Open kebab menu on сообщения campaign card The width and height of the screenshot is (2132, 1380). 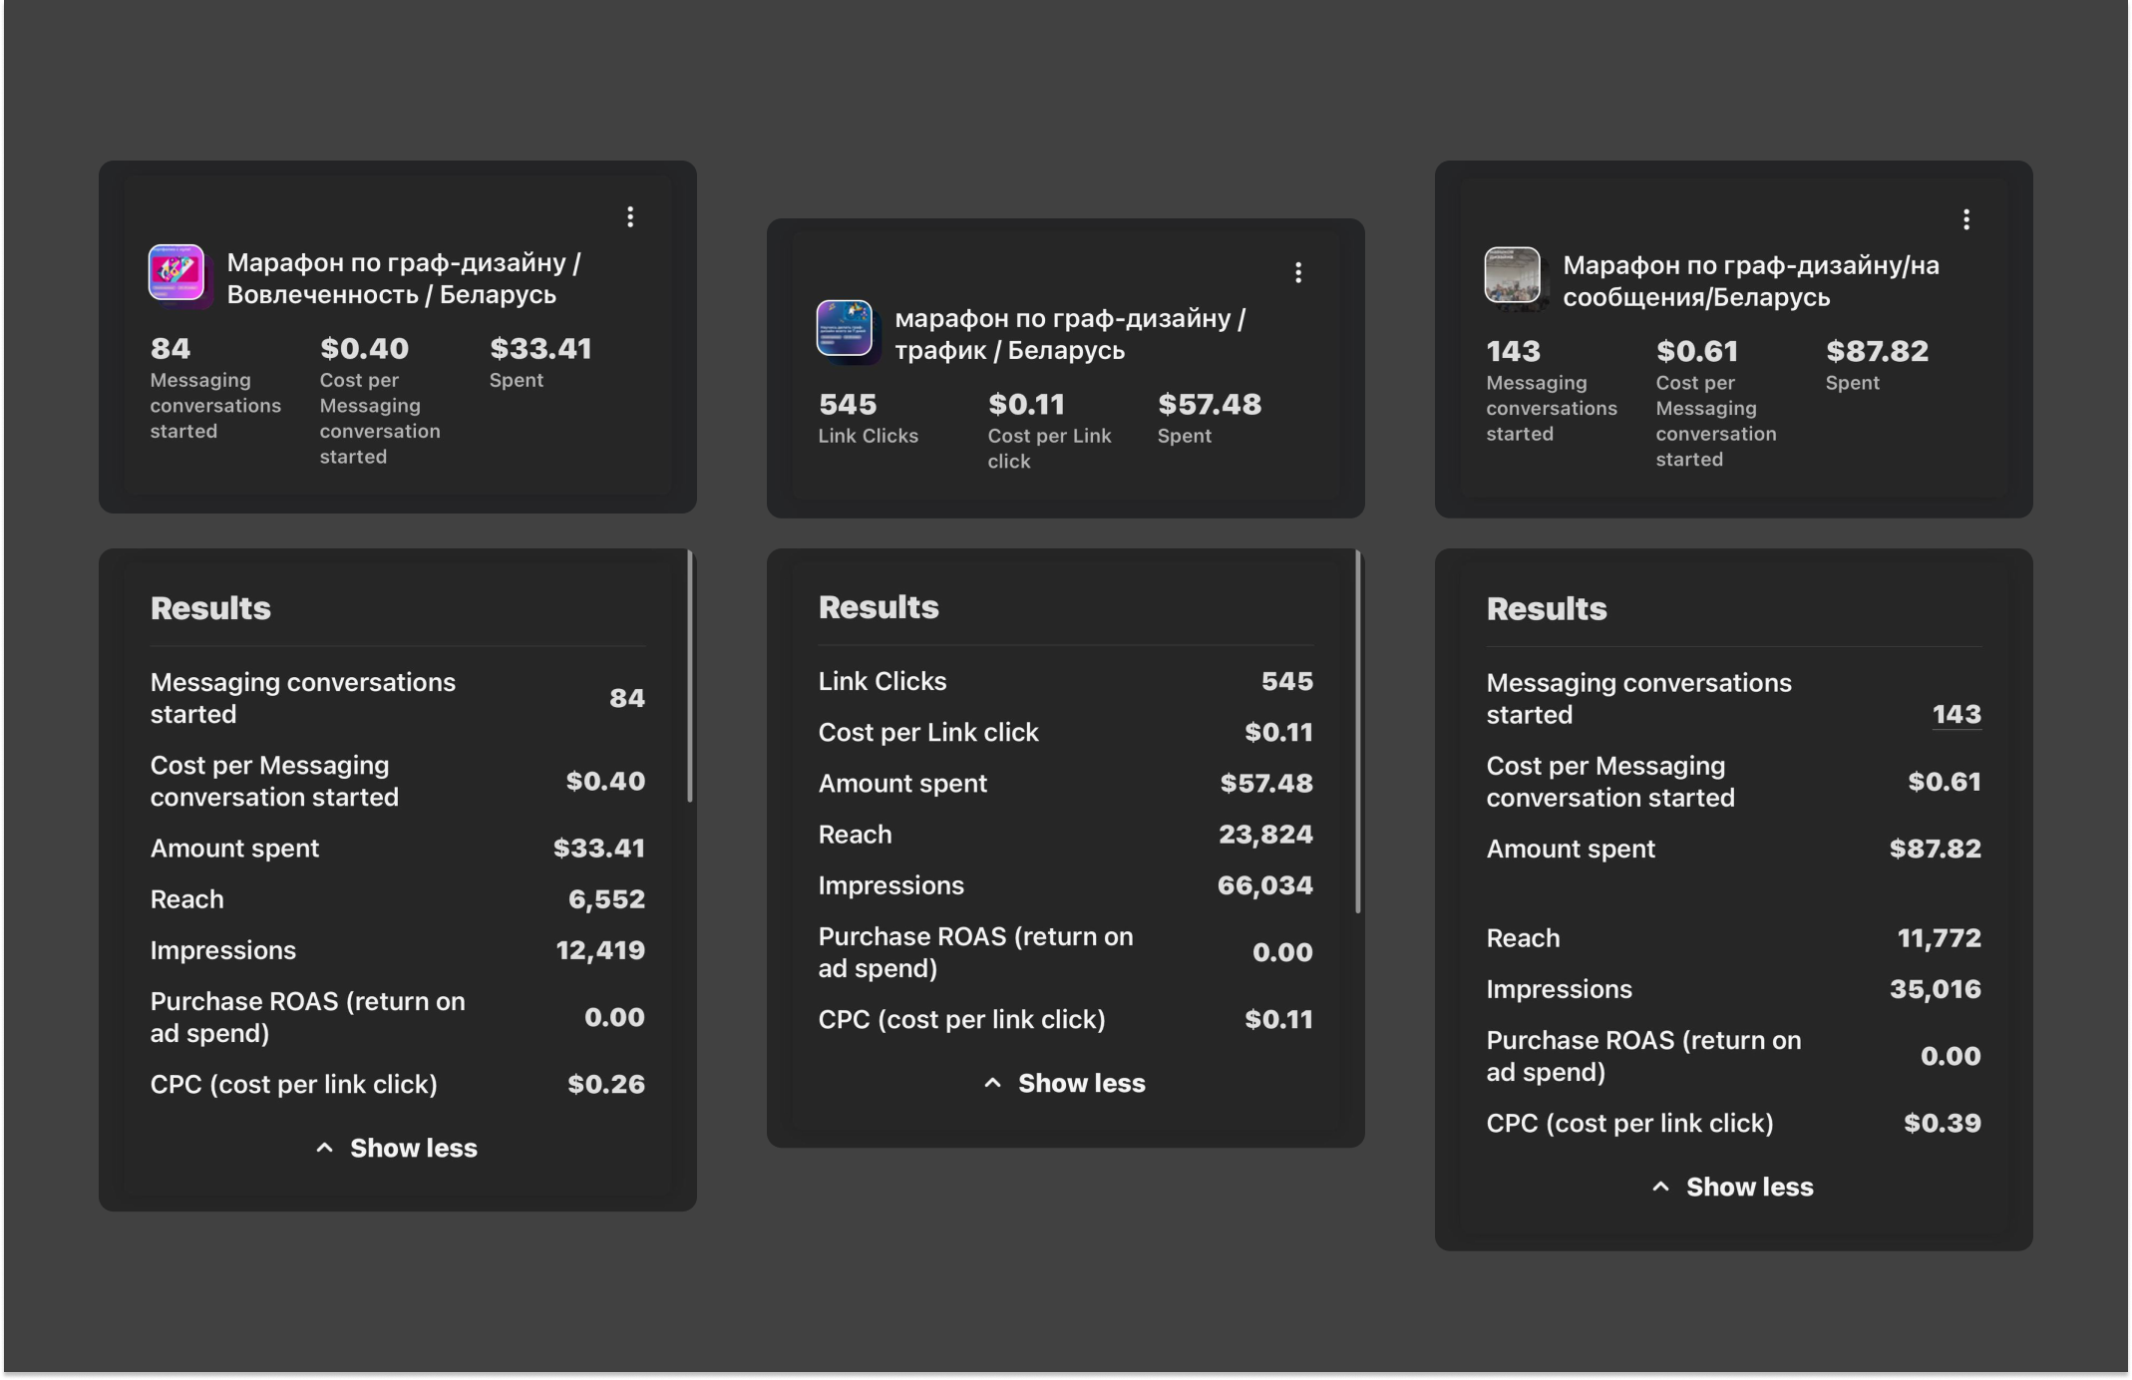[x=1966, y=220]
